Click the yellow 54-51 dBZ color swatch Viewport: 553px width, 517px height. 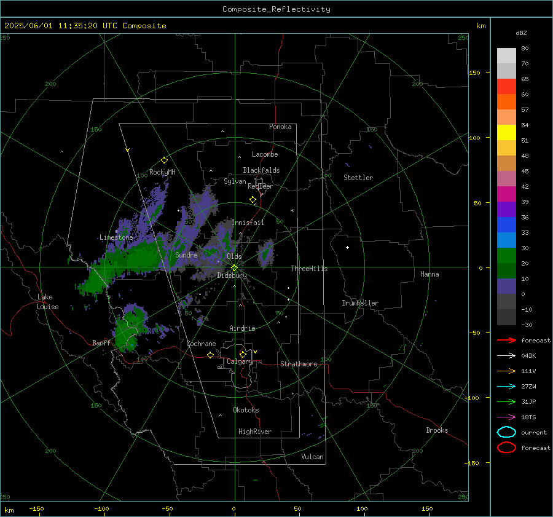(506, 133)
